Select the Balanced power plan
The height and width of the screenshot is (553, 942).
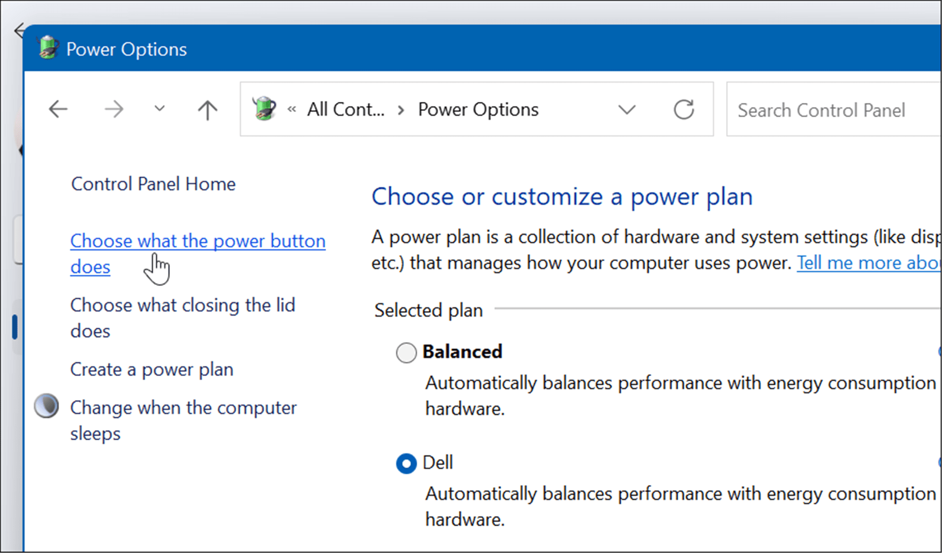click(x=406, y=352)
